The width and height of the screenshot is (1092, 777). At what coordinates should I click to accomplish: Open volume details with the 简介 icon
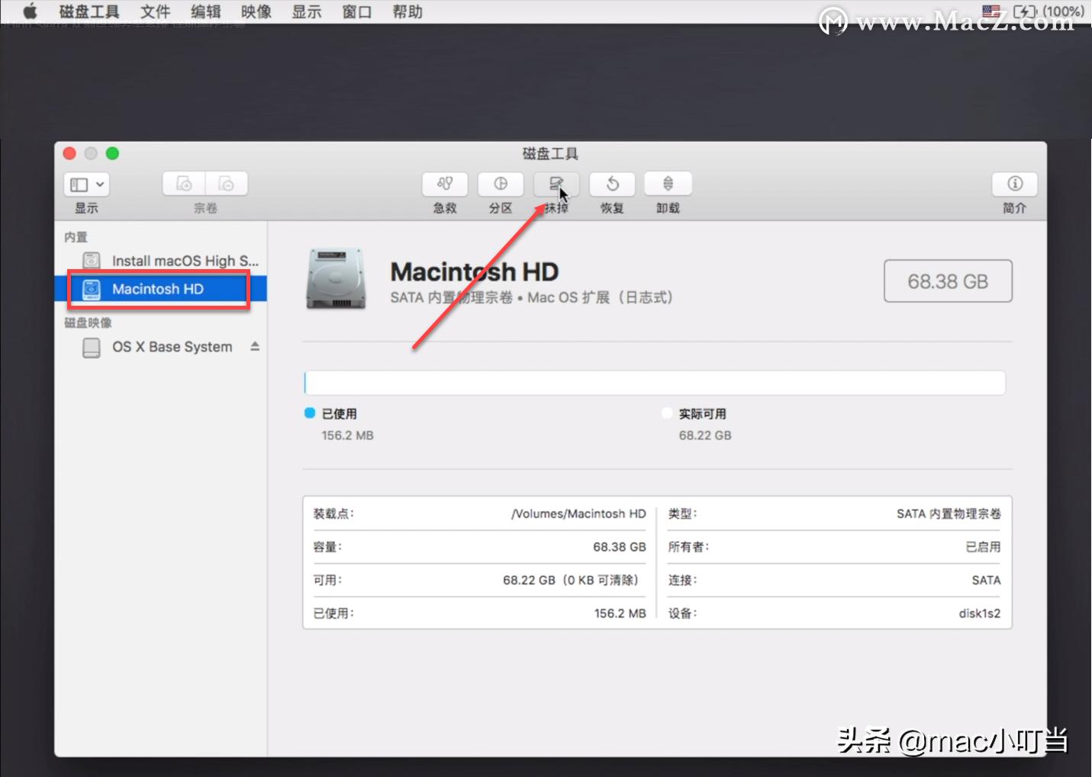[1014, 184]
